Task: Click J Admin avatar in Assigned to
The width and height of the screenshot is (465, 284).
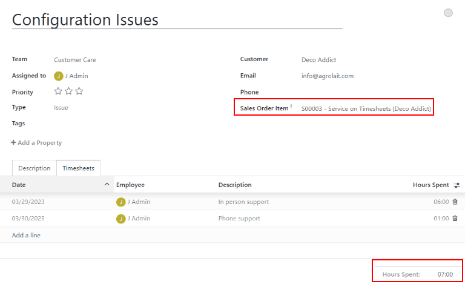Action: (59, 76)
